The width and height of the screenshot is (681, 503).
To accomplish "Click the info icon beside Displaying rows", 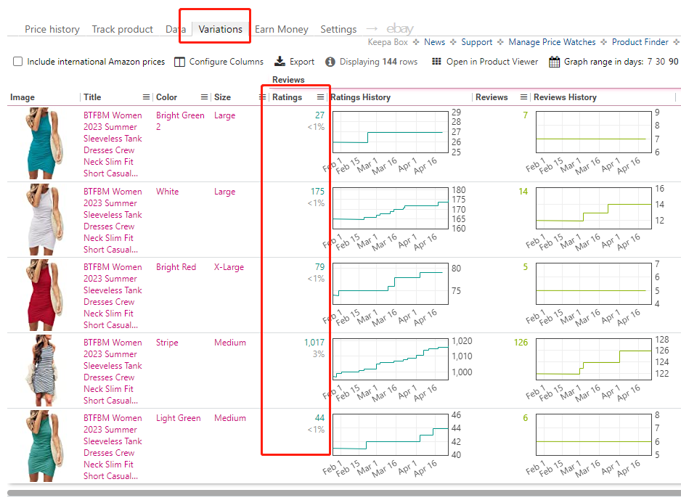I will (x=330, y=62).
